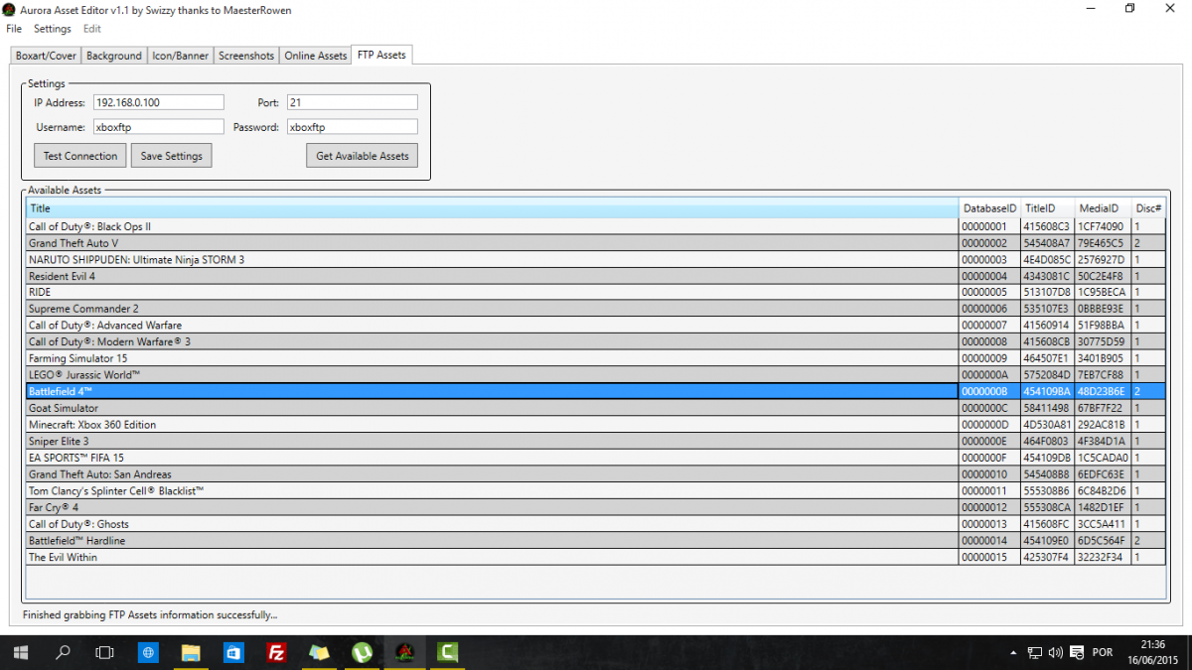Select the Grand Theft Auto V row

tap(596, 243)
